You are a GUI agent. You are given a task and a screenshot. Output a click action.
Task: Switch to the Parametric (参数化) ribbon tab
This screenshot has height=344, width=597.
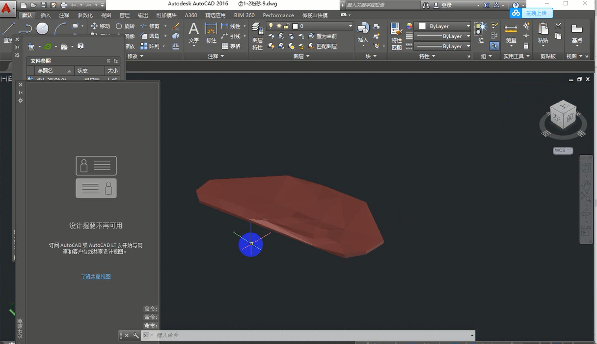point(85,15)
